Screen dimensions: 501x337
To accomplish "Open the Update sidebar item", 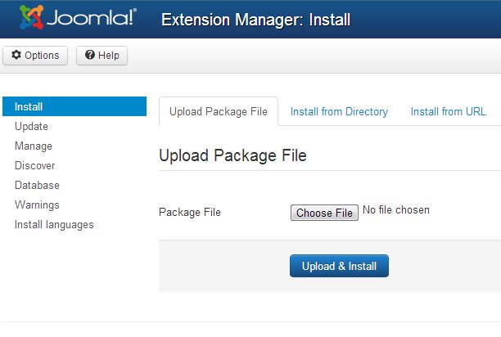I will pyautogui.click(x=31, y=126).
